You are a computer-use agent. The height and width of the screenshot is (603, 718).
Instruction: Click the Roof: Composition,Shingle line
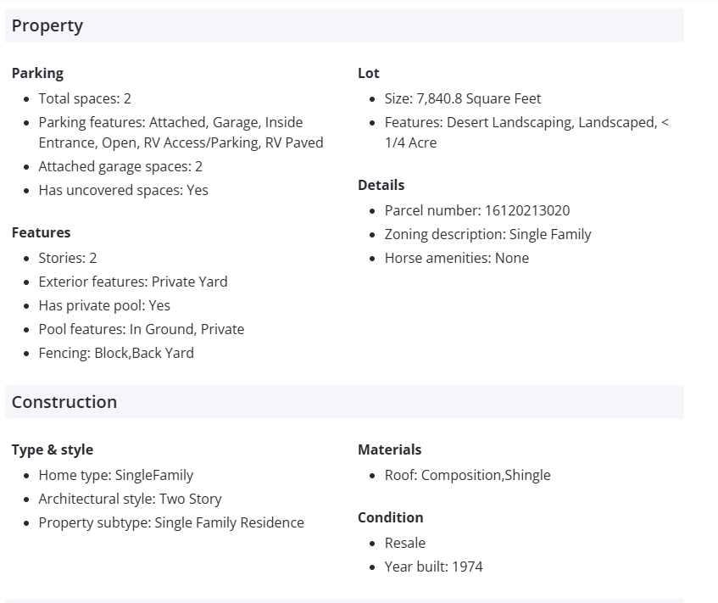pyautogui.click(x=467, y=475)
